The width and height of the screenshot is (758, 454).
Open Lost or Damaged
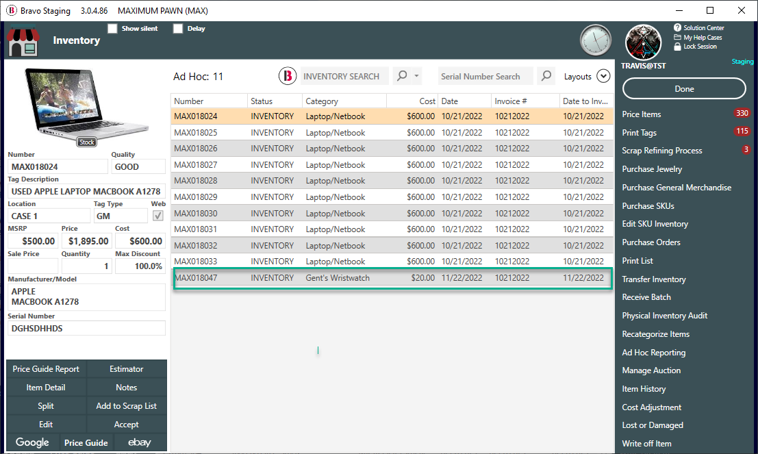652,425
